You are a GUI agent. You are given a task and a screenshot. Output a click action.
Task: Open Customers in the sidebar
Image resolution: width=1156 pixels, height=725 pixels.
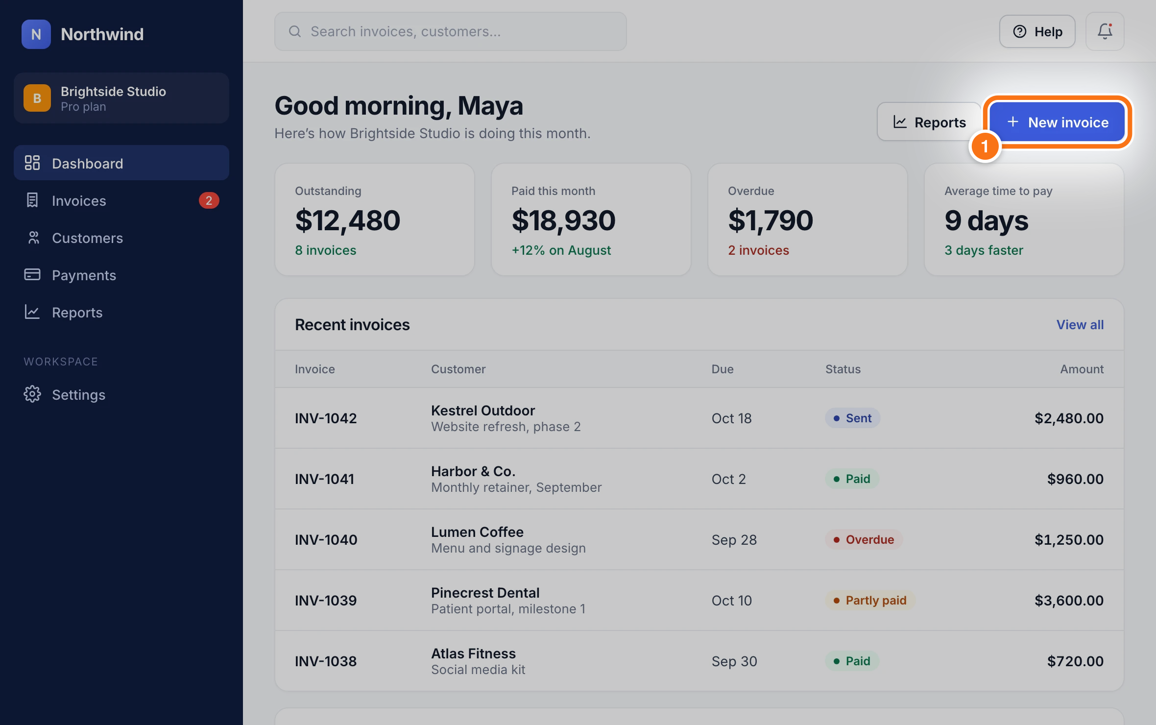point(121,238)
